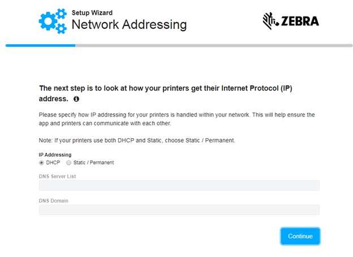Click the Zebra logo
This screenshot has width=353, height=257.
pos(291,21)
